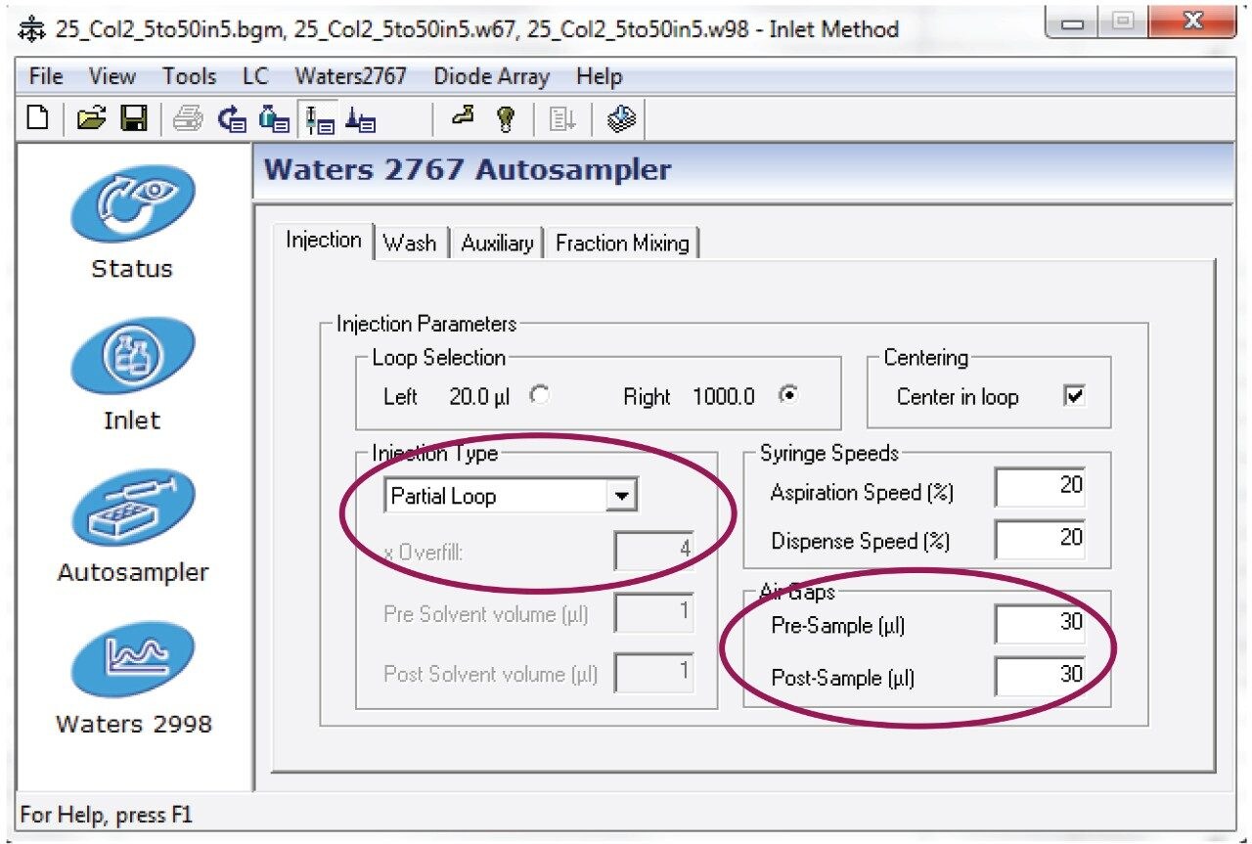Open the Autosampler sidebar icon

tap(132, 510)
